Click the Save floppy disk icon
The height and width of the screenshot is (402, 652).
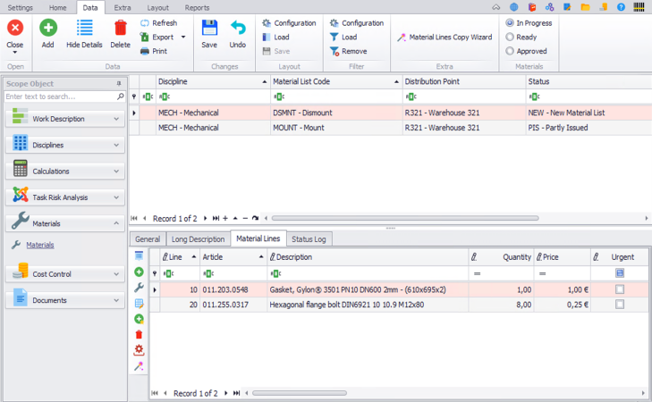click(209, 29)
